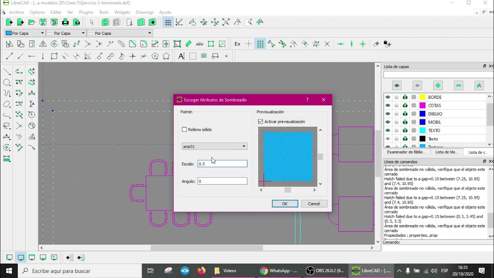Click the DIBUJO layer blue color swatch
Screen dimensions: 494x278
[423, 114]
